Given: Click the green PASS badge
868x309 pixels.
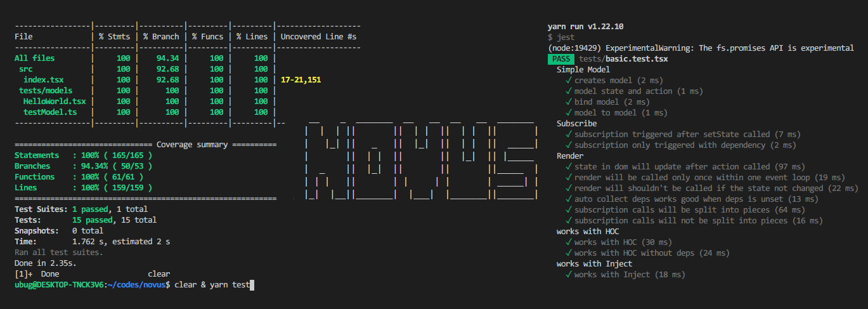Looking at the screenshot, I should click(x=561, y=59).
